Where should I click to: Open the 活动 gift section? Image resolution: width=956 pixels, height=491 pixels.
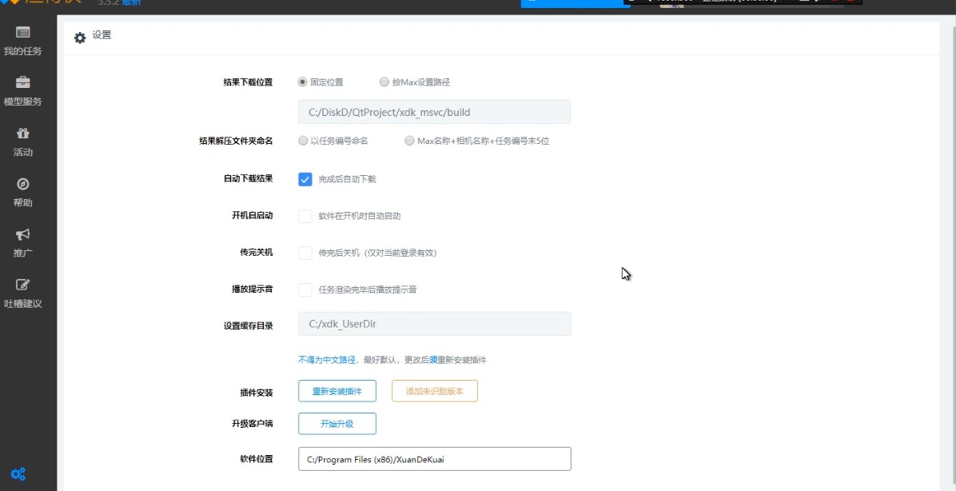tap(23, 142)
